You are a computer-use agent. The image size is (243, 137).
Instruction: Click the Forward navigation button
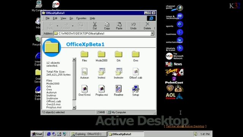65,26
